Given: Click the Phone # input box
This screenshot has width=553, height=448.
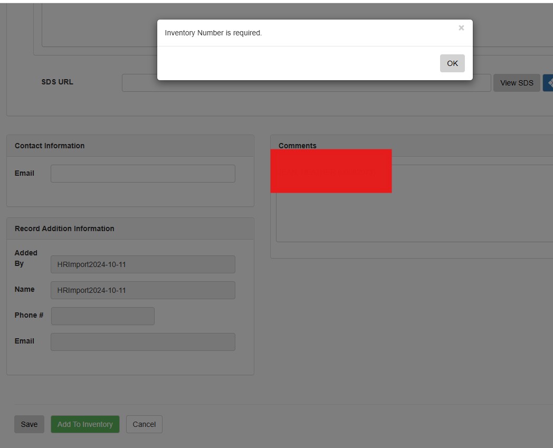Looking at the screenshot, I should (x=103, y=316).
